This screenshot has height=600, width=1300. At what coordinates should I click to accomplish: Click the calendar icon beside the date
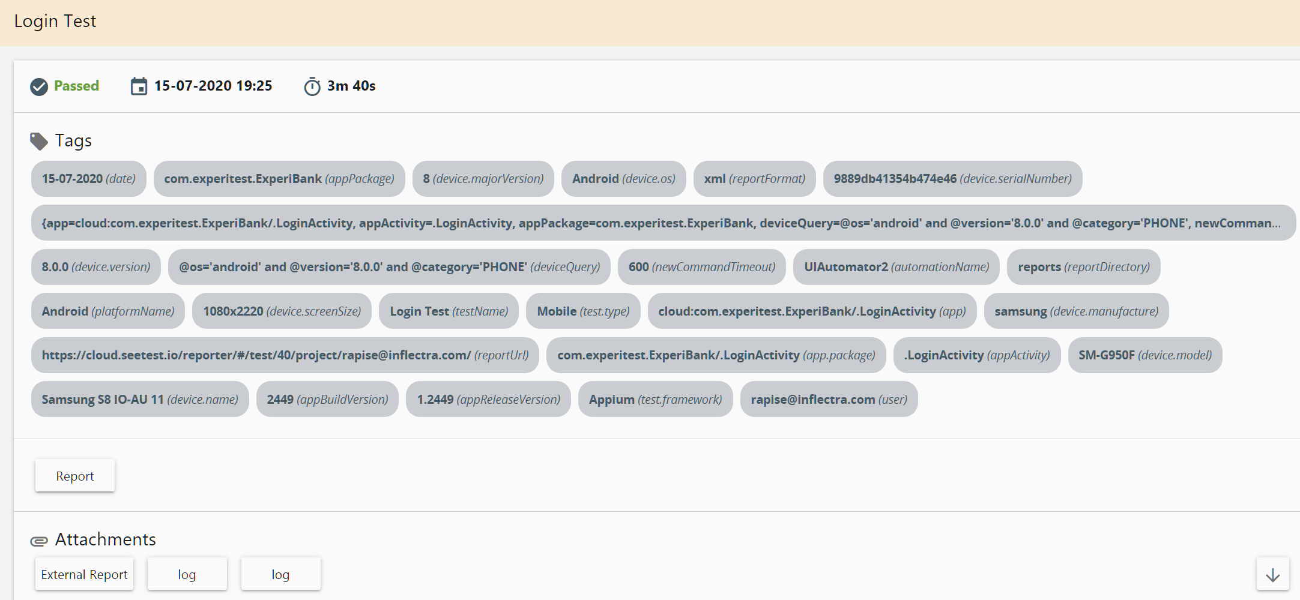(139, 86)
